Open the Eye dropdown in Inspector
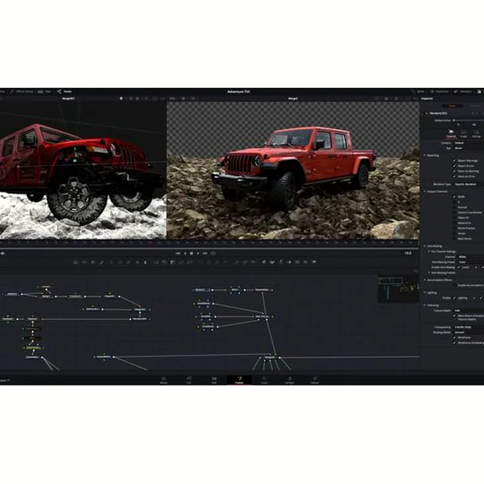This screenshot has height=484, width=484. (469, 149)
